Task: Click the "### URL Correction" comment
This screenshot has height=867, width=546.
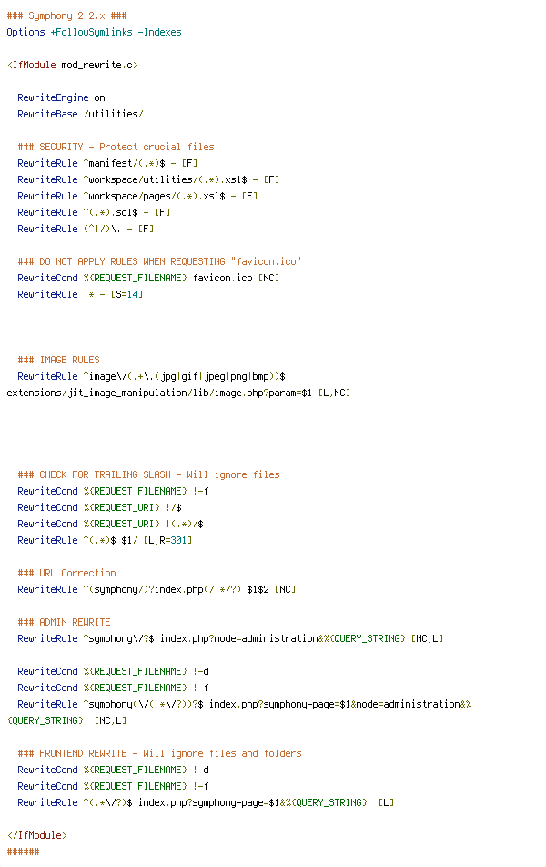Action: click(66, 573)
